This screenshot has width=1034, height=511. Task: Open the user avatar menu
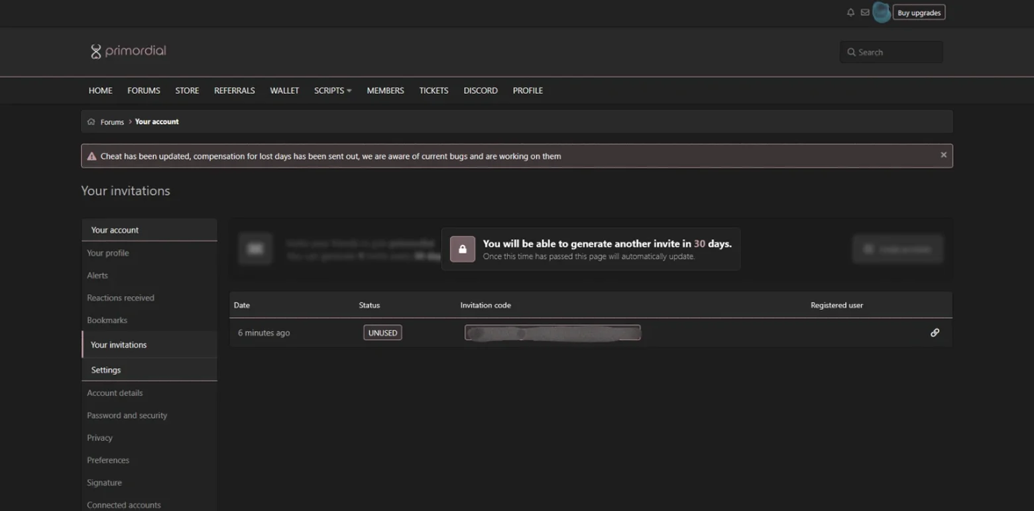coord(881,12)
